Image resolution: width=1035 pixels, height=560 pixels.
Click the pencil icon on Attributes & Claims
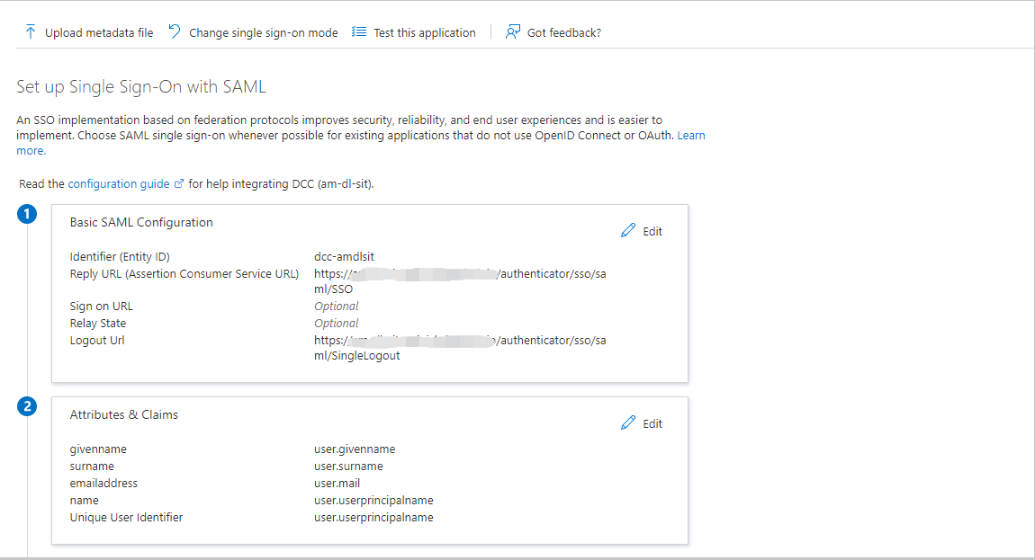tap(628, 422)
